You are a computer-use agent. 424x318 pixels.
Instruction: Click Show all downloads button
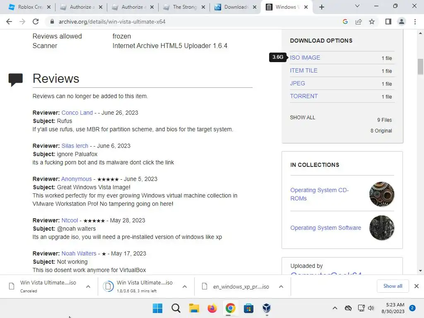393,286
